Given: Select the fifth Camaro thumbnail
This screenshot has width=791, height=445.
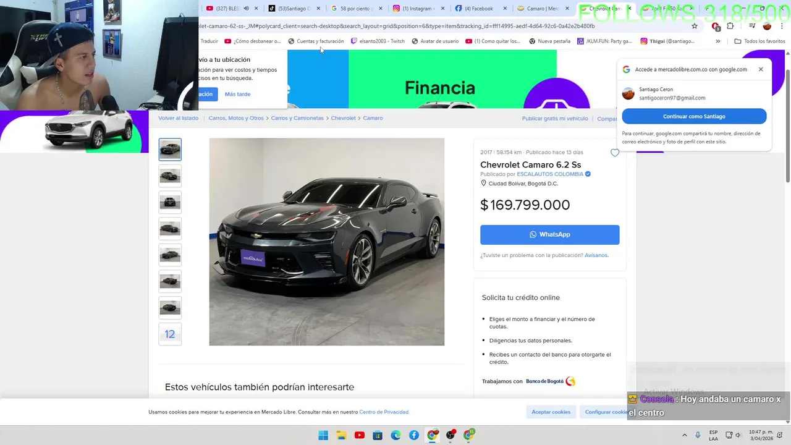Looking at the screenshot, I should tap(170, 255).
